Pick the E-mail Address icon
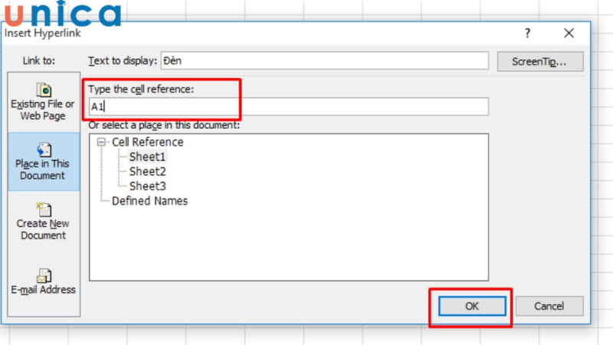 coord(44,275)
